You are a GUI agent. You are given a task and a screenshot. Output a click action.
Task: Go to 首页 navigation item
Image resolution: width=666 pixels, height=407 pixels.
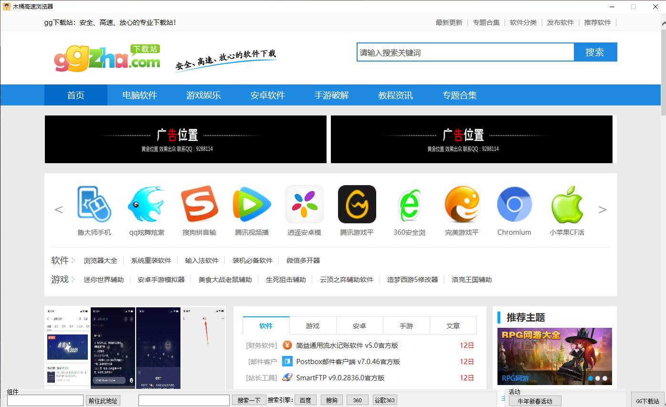(x=76, y=95)
